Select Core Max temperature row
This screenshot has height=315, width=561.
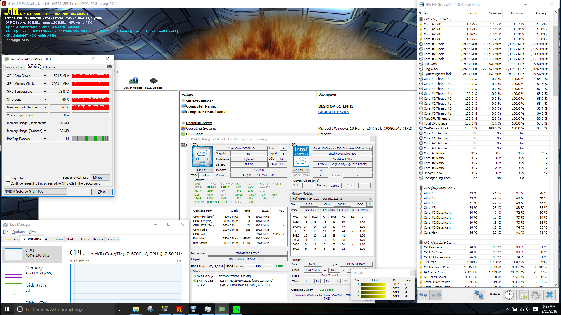484,232
